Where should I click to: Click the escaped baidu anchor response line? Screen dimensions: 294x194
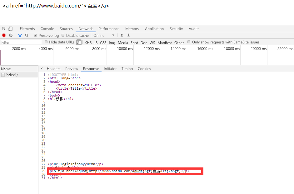coord(119,171)
